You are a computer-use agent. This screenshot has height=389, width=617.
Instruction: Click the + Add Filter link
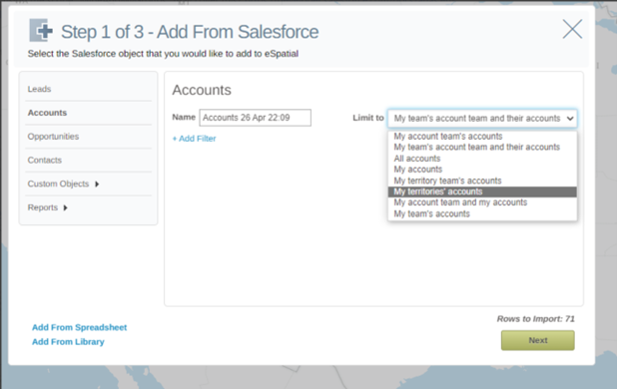pos(194,139)
